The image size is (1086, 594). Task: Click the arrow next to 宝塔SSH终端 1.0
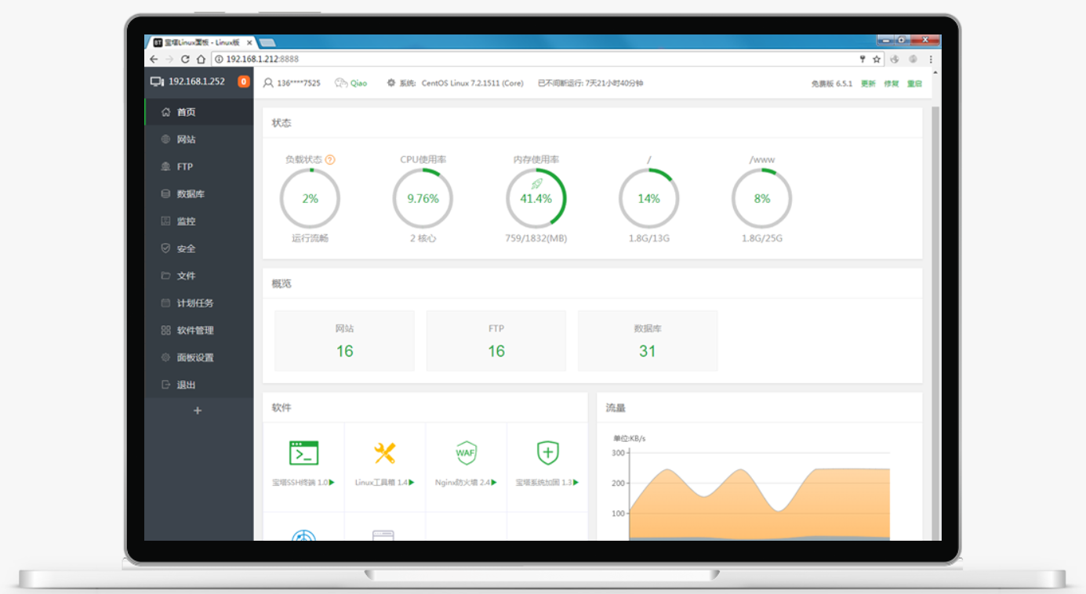332,483
